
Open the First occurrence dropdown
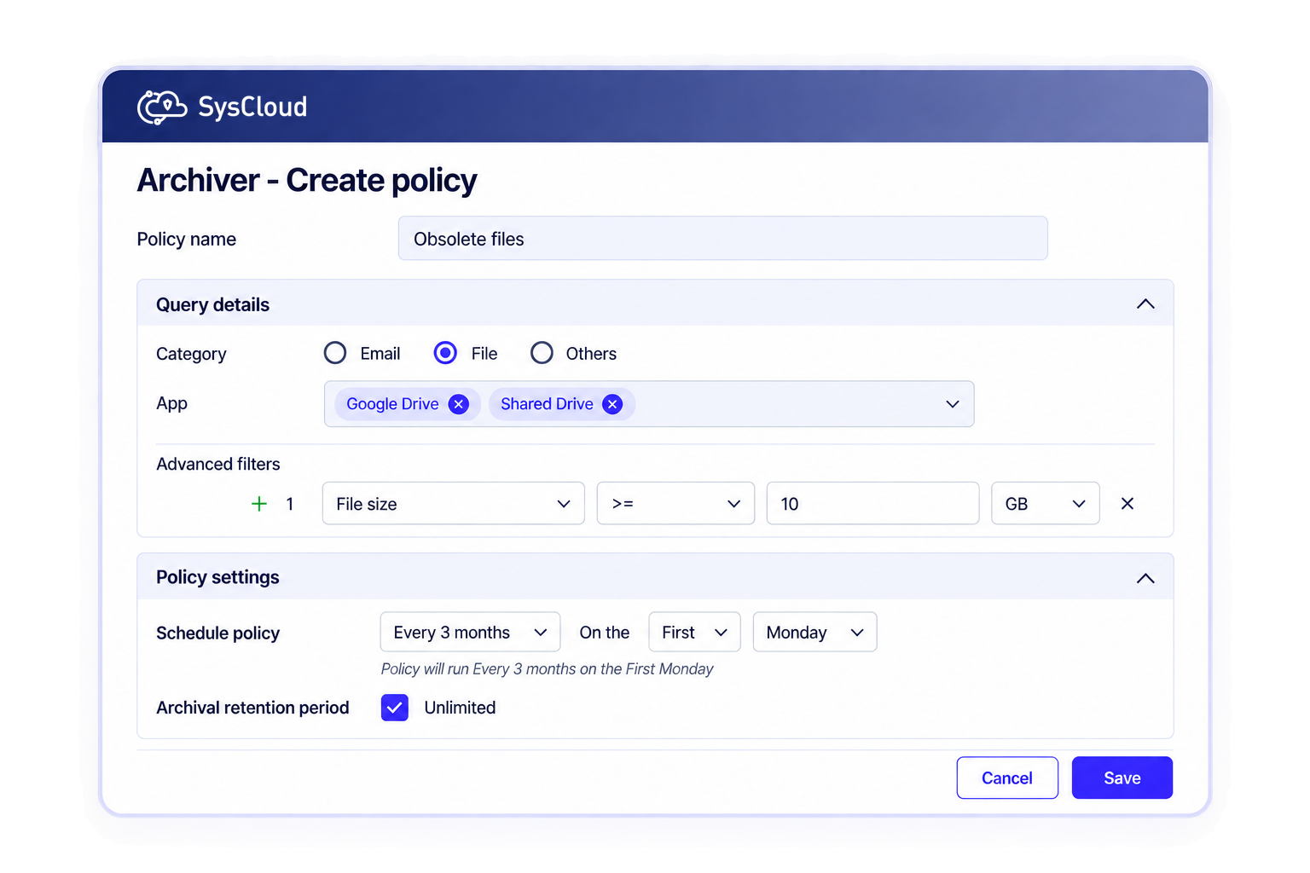pos(694,633)
